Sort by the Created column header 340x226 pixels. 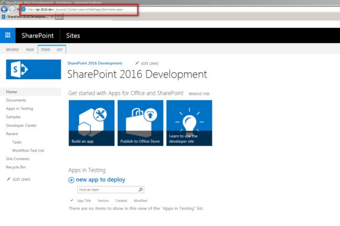point(121,200)
